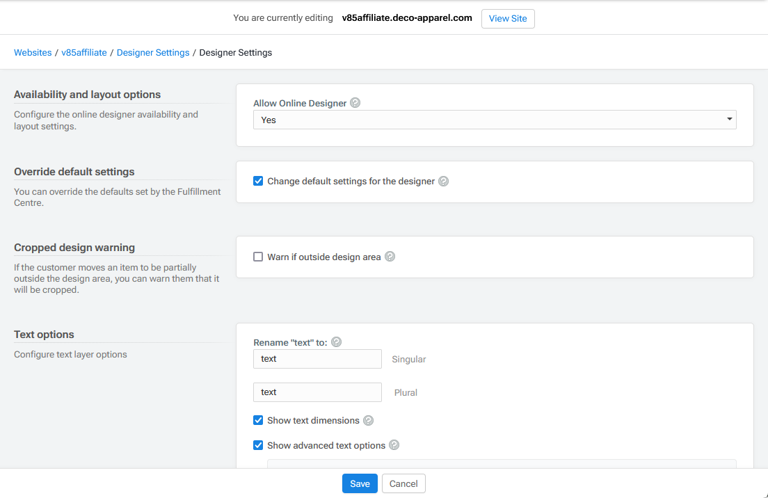The image size is (768, 498).
Task: Click the dropdown arrow on the Yes selector
Action: click(x=729, y=120)
